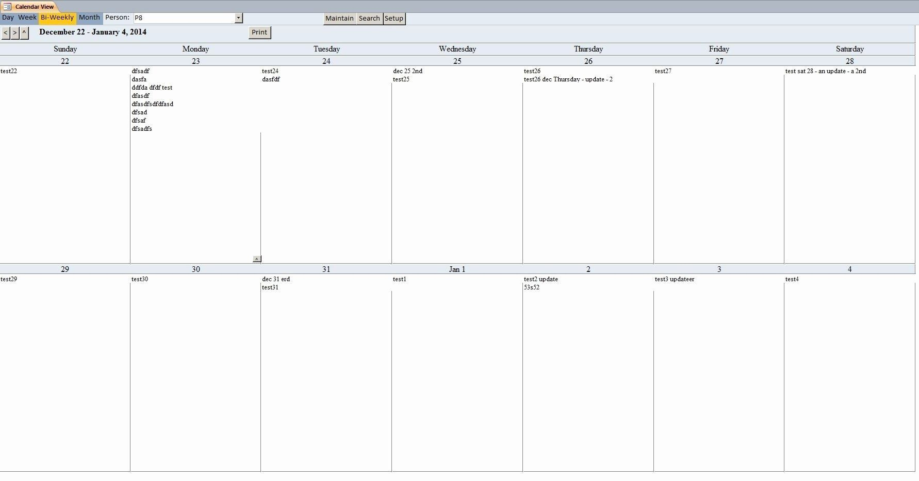Click the date header 4
This screenshot has width=919, height=481.
(x=850, y=269)
